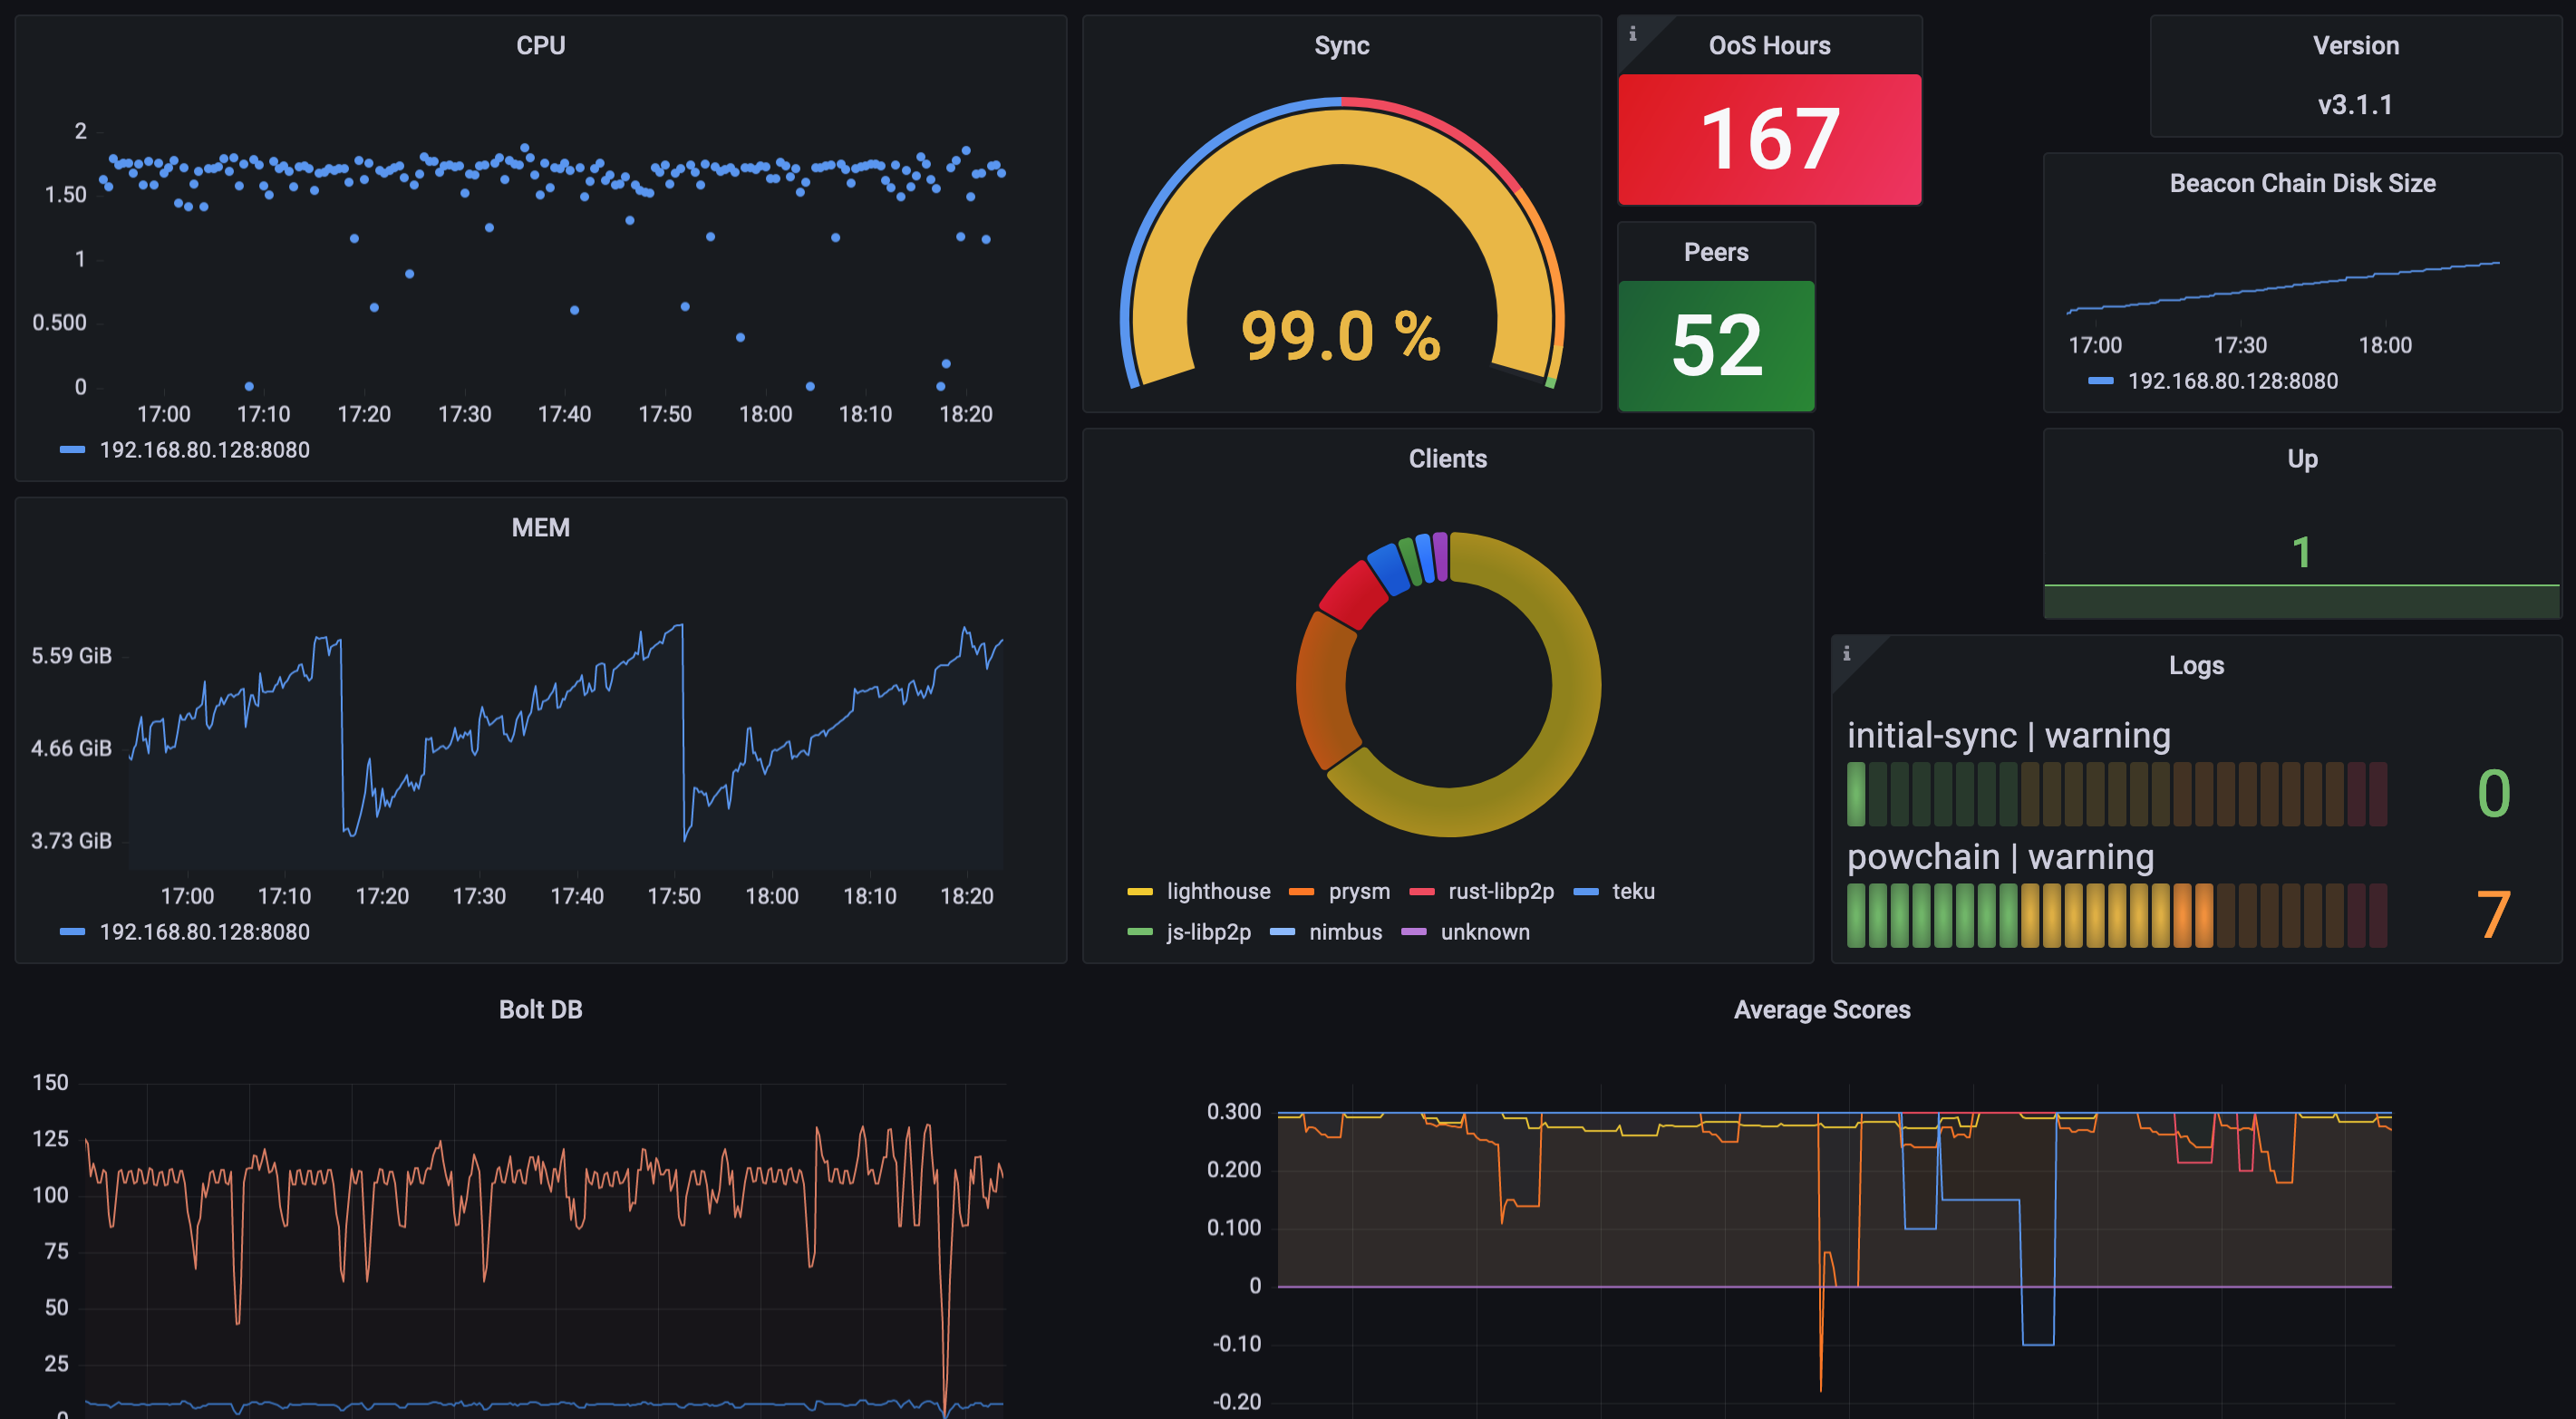Toggle nimbus series in Clients legend
This screenshot has height=1419, width=2576.
(x=1345, y=932)
